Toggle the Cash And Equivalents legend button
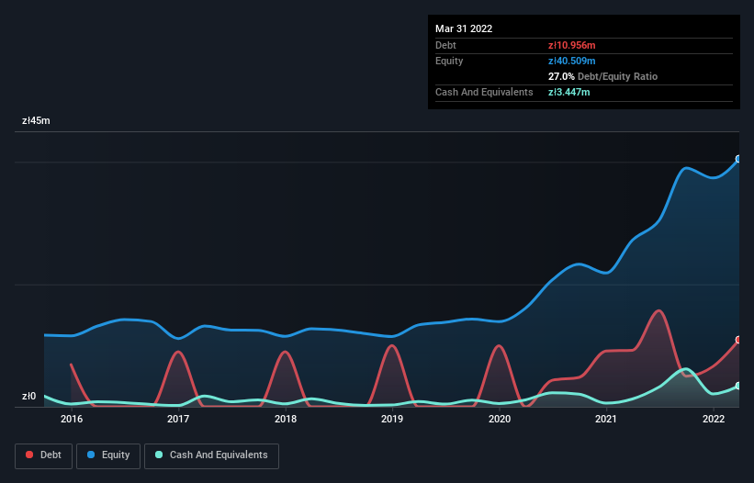The image size is (754, 483). [211, 455]
